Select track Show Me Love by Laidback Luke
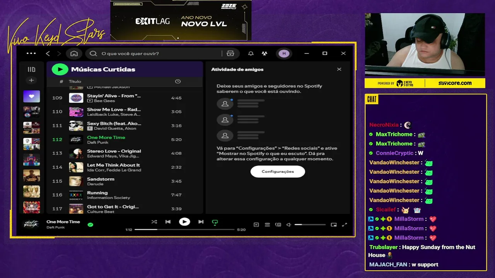Screen dimensions: 495x278 [125, 112]
